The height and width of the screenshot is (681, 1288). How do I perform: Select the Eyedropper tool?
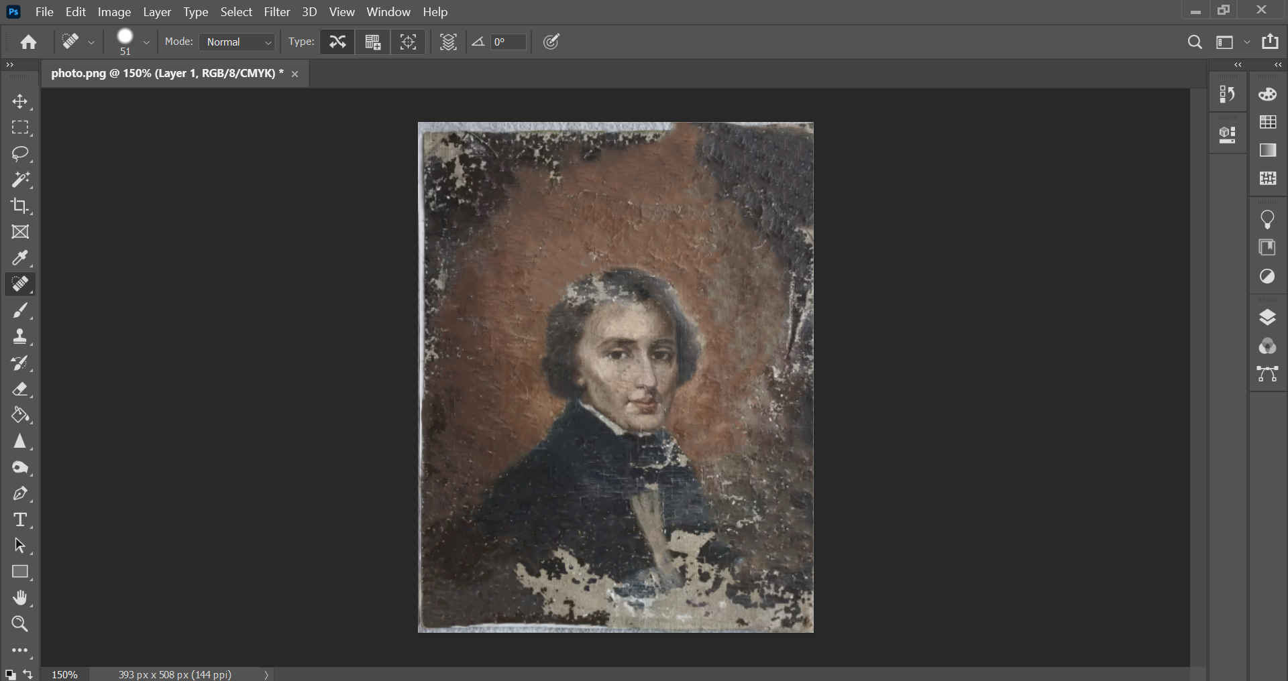[x=20, y=258]
